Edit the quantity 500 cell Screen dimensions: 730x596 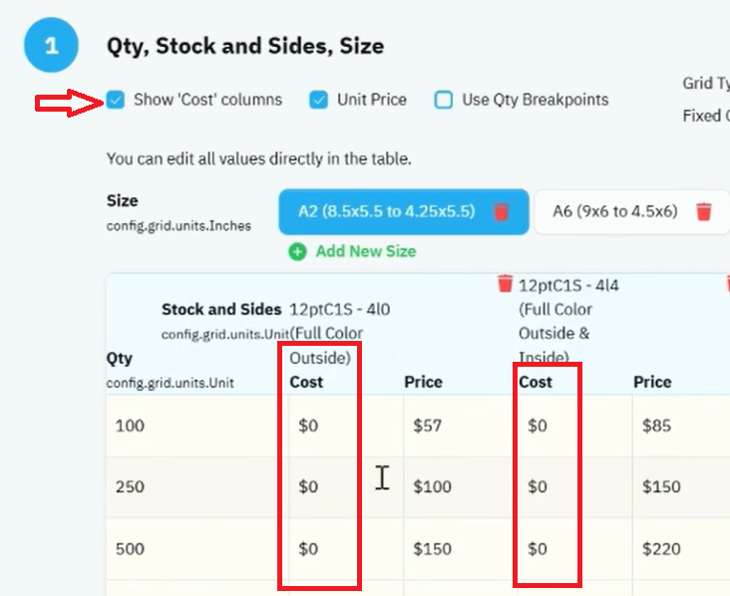pos(196,549)
